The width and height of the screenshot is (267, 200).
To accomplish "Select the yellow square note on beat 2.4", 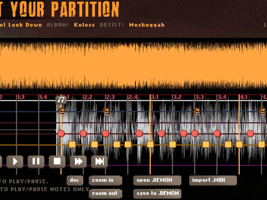I will click(x=128, y=145).
